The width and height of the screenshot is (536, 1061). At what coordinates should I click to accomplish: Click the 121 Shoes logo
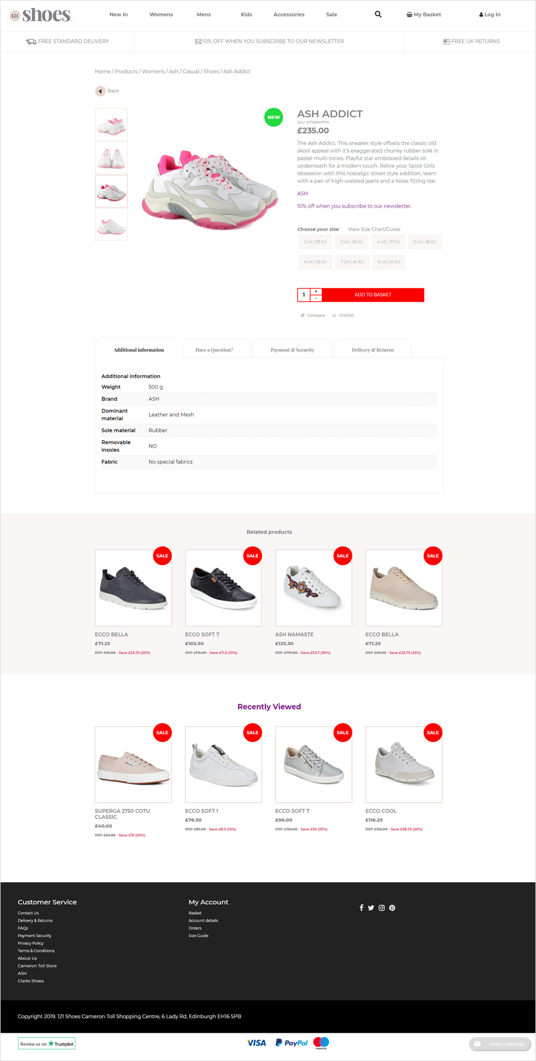pos(41,15)
